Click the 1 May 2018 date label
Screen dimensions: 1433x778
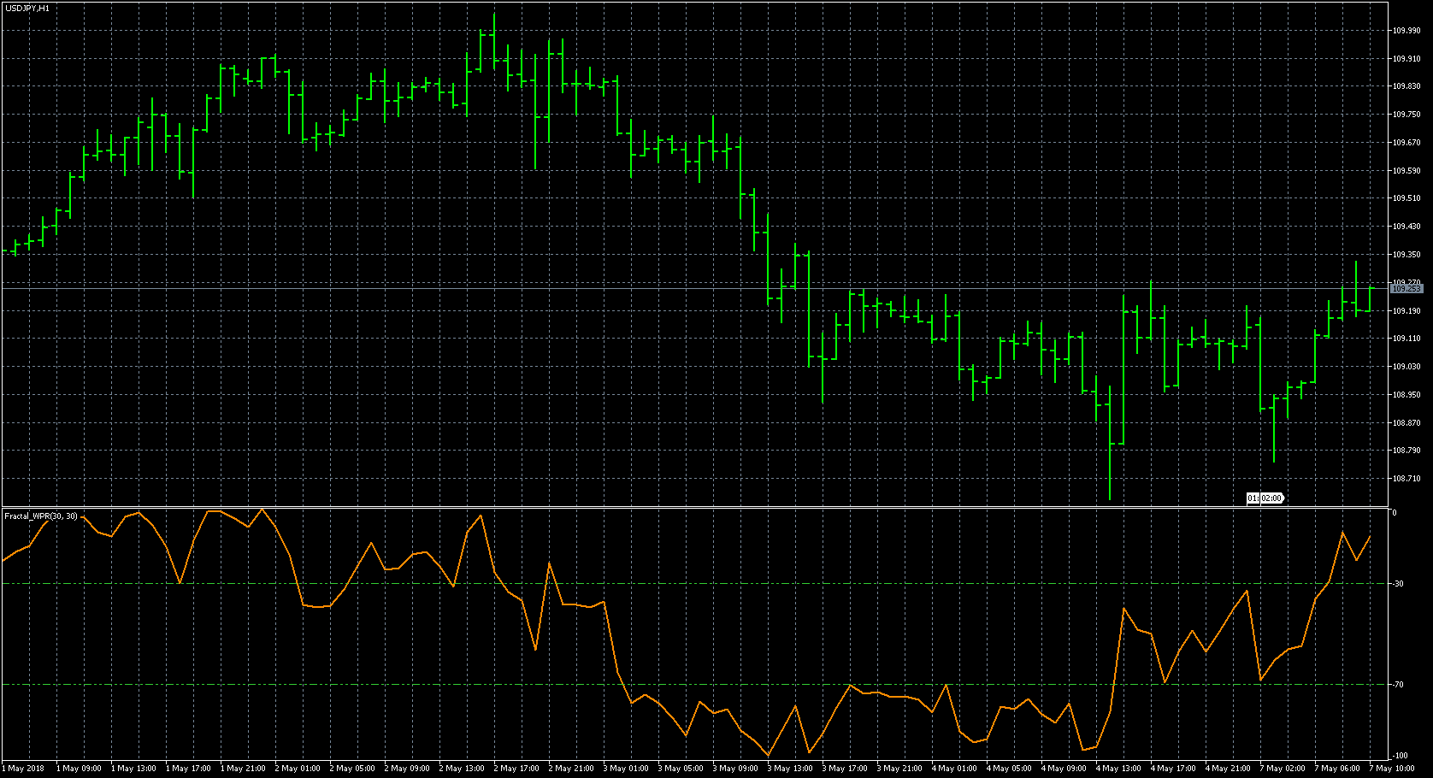(x=24, y=769)
